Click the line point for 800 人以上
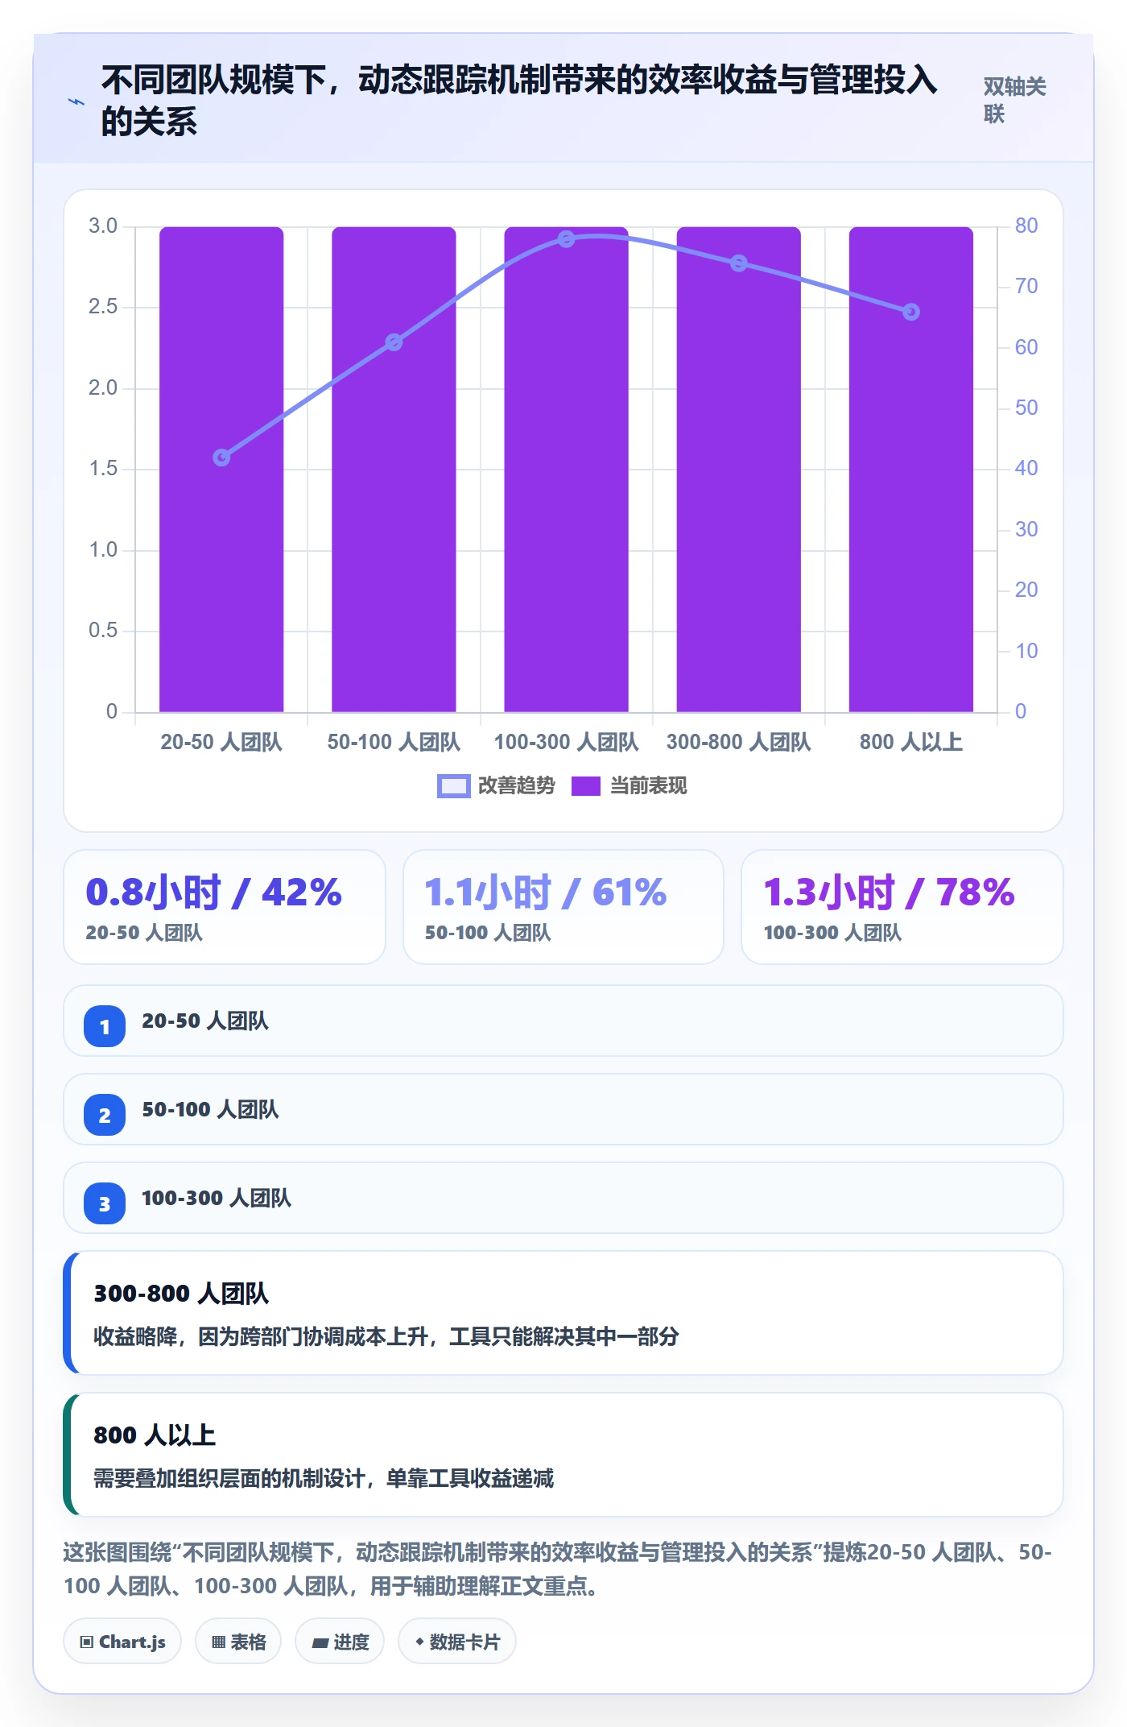Screen dimensions: 1127x1727 (x=911, y=312)
